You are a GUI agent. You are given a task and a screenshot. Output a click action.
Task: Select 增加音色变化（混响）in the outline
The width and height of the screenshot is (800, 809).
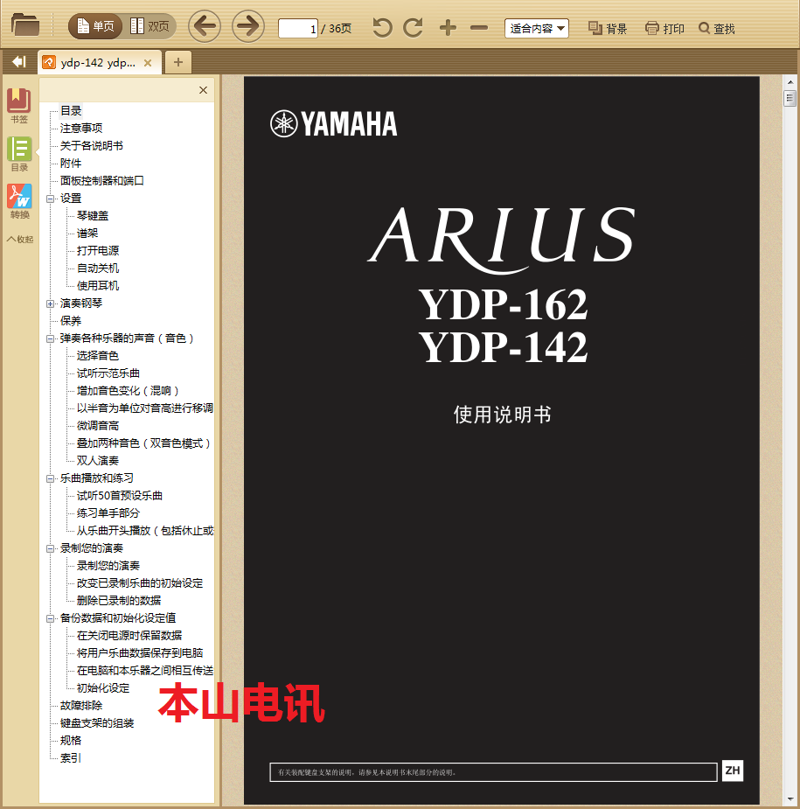click(x=128, y=391)
